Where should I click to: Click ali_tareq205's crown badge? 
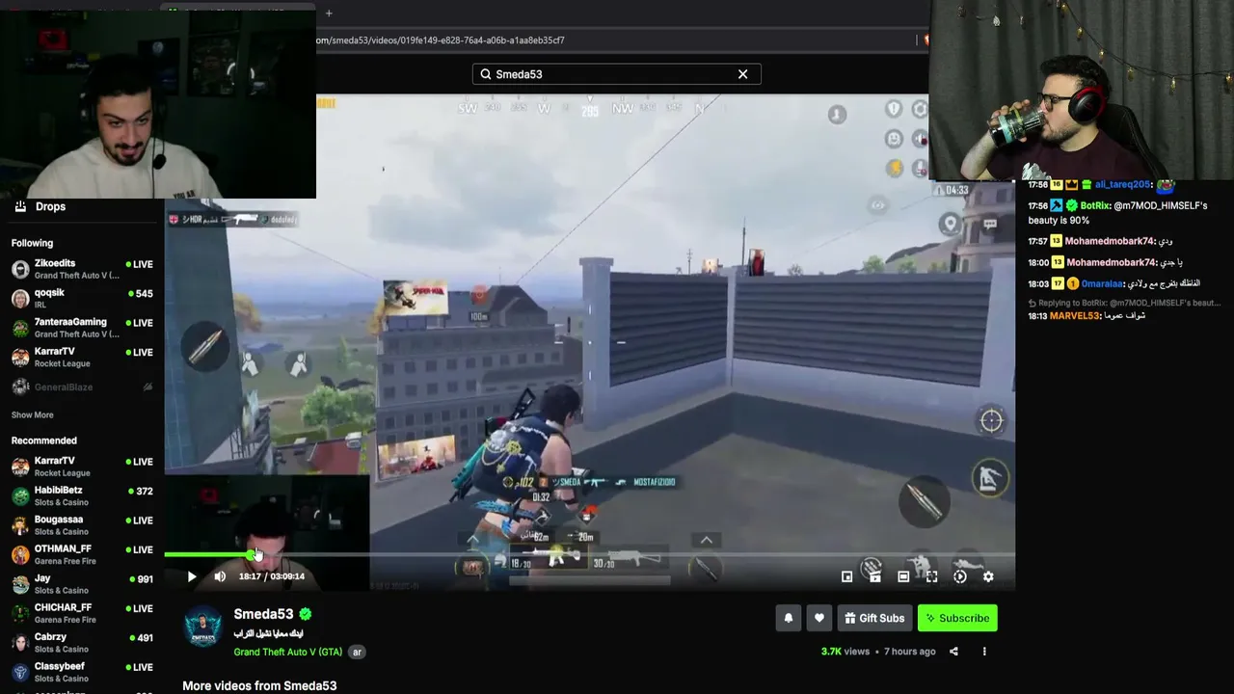[x=1071, y=184]
